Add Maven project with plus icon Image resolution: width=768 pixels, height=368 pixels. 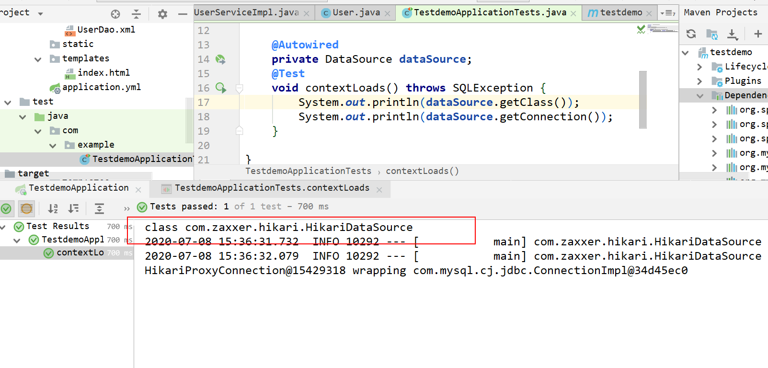(x=758, y=34)
